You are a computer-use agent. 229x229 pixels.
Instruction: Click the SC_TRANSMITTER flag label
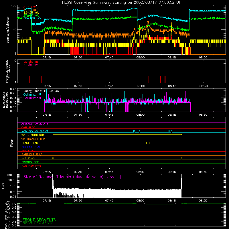[x=33, y=139]
